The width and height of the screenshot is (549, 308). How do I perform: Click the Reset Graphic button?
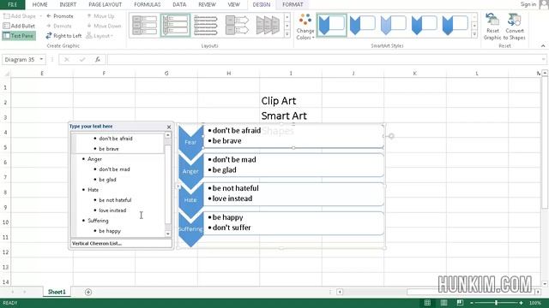point(492,27)
